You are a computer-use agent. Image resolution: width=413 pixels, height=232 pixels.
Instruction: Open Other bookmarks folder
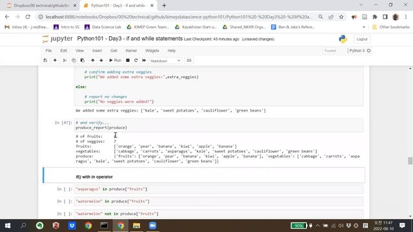click(391, 27)
